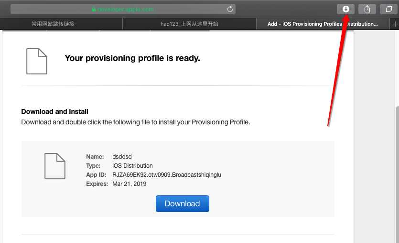Click the green lock icon in address bar

(x=94, y=9)
